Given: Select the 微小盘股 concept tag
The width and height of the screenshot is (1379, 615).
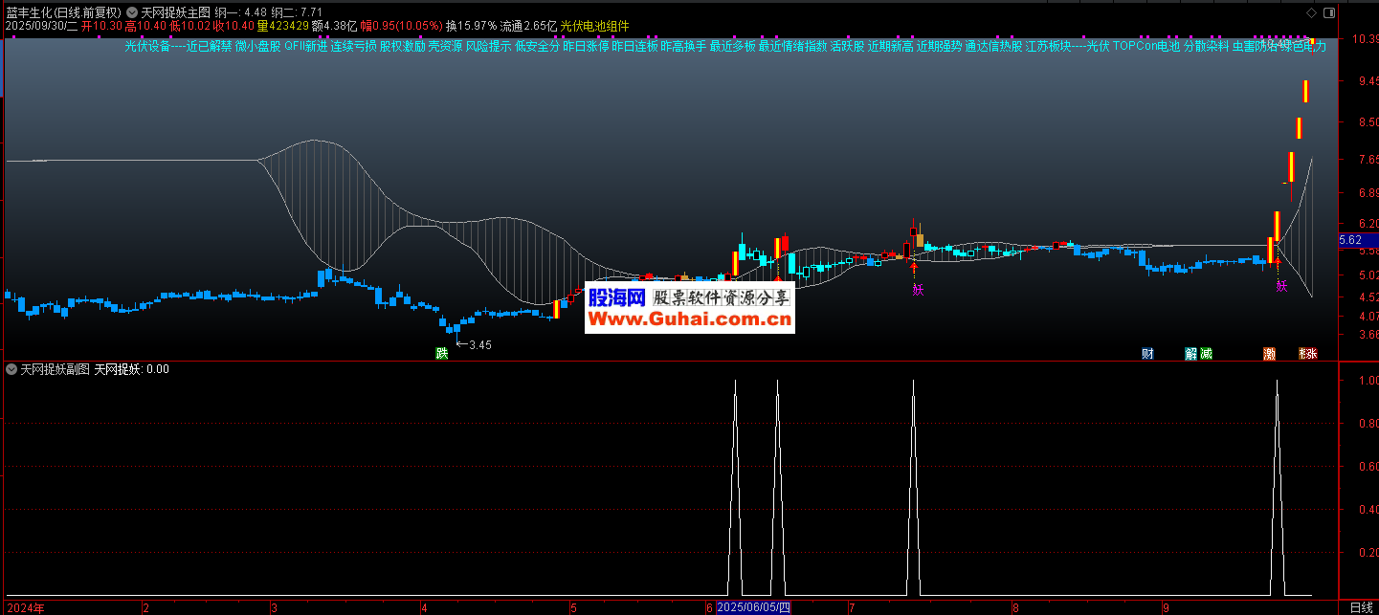Looking at the screenshot, I should click(x=258, y=46).
